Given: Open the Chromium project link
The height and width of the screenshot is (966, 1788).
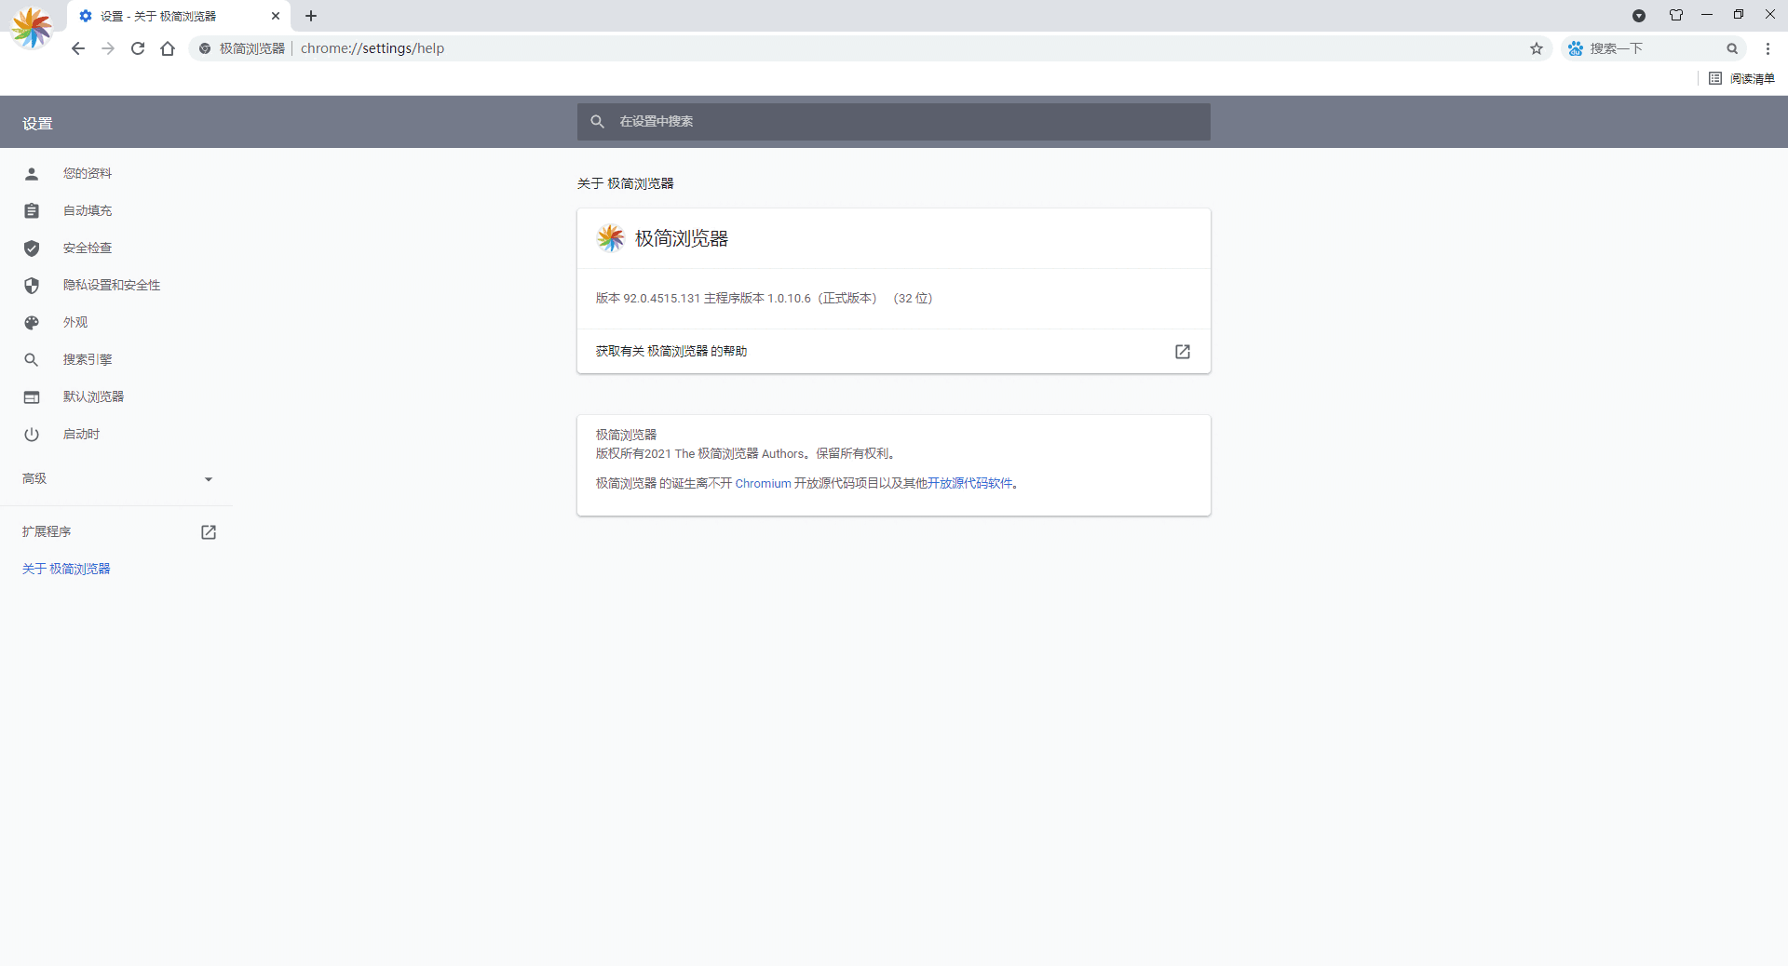Looking at the screenshot, I should [762, 483].
